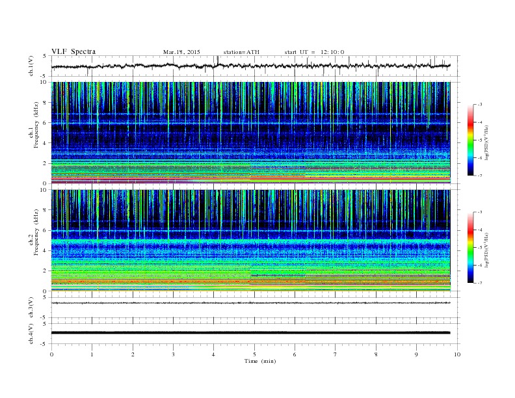
Task: Click the "station=ATH" header label
Action: (241, 52)
